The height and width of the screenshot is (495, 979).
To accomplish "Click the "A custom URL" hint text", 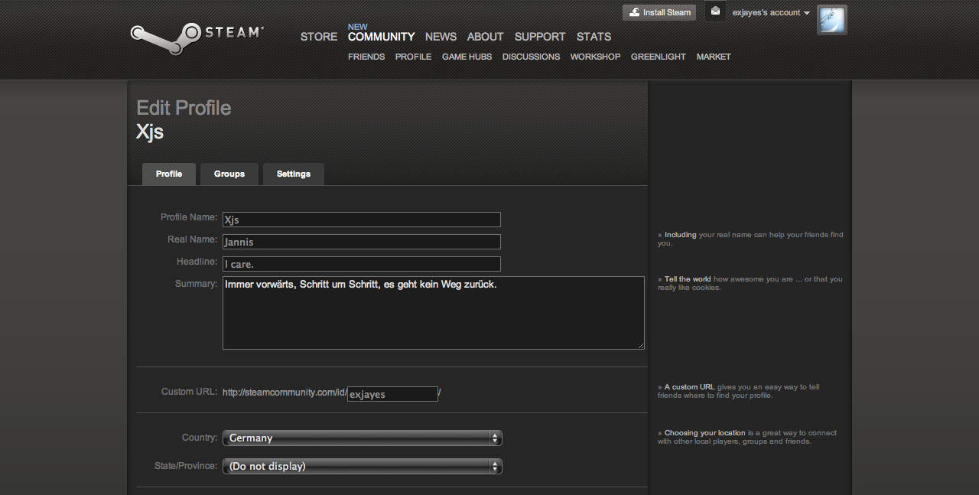I will pyautogui.click(x=689, y=387).
